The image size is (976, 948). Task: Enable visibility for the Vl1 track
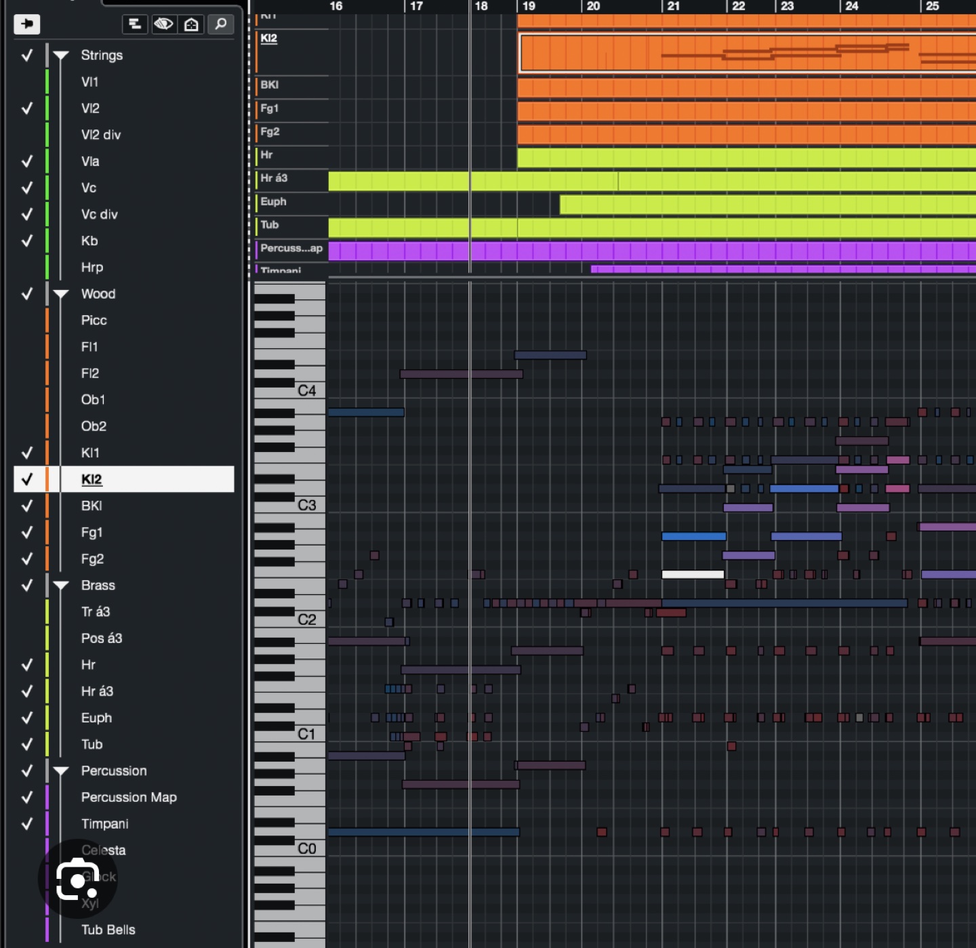click(27, 81)
